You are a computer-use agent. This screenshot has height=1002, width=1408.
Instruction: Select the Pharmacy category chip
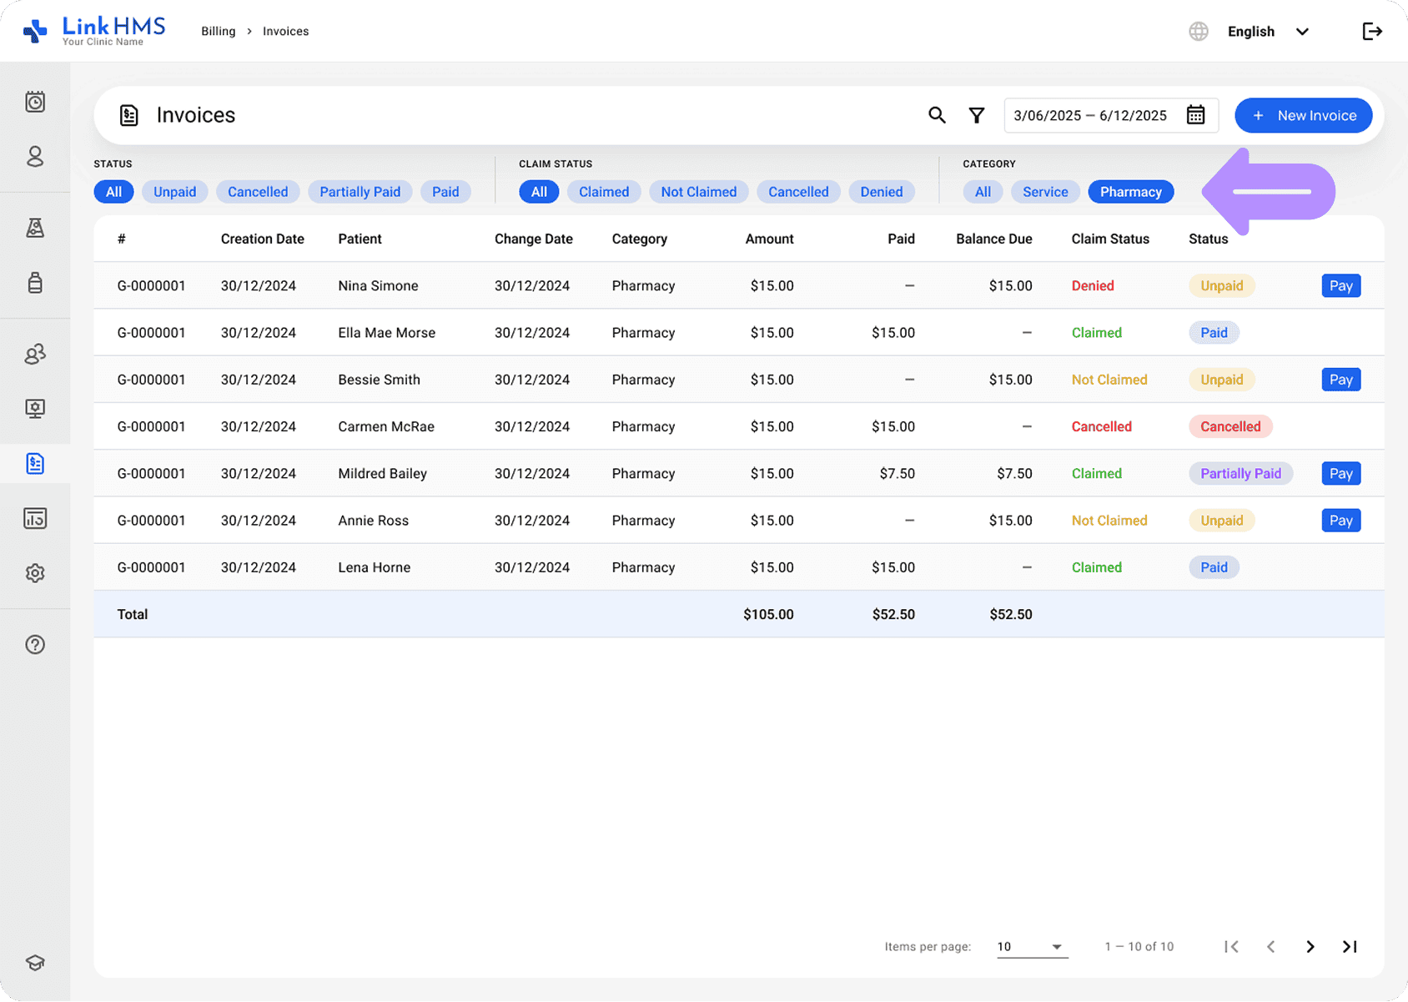1131,192
